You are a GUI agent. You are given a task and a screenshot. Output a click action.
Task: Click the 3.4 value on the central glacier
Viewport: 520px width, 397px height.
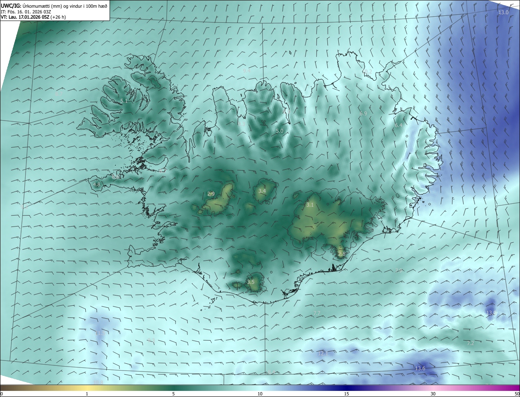pyautogui.click(x=262, y=191)
